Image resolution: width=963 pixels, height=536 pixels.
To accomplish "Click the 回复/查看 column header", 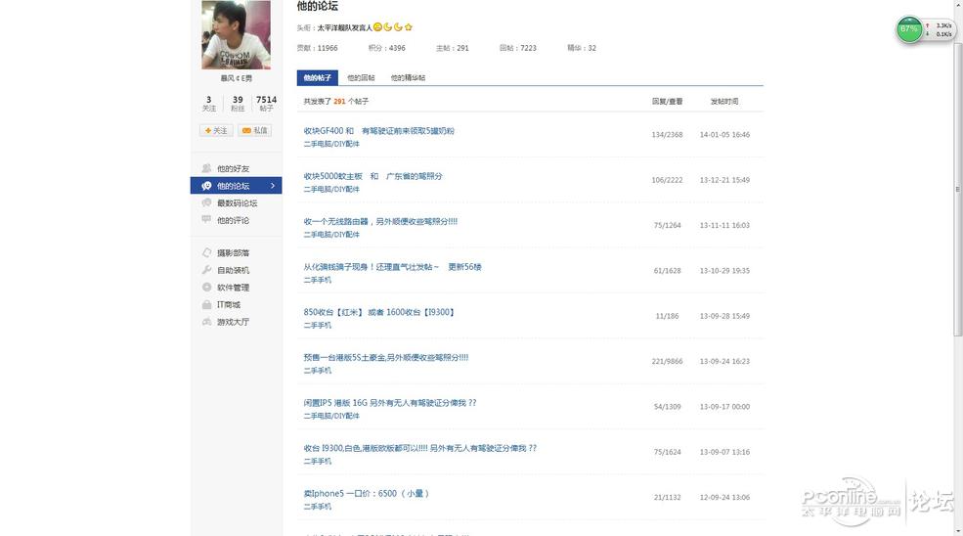I will pyautogui.click(x=667, y=102).
